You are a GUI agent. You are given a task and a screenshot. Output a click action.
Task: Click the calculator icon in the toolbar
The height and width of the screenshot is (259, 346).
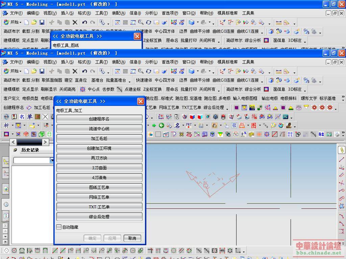[x=286, y=116]
